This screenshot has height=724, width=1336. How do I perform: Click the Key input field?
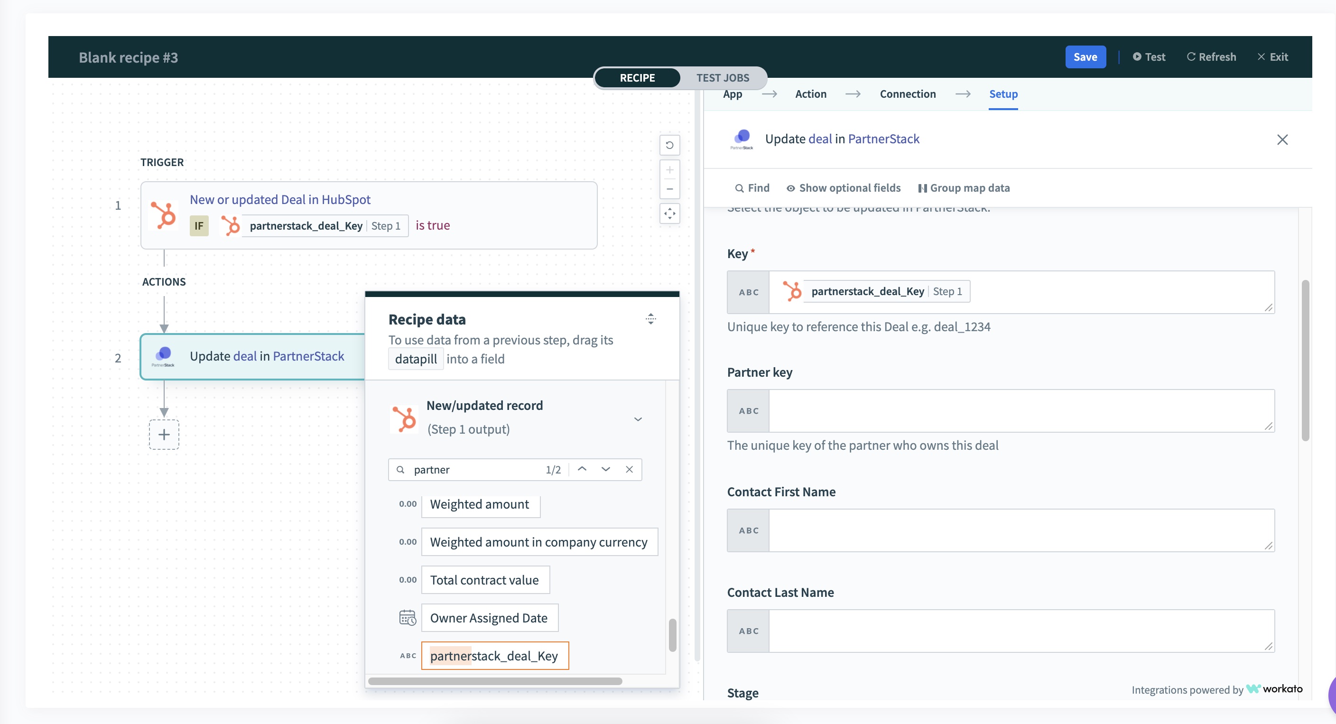point(1021,292)
